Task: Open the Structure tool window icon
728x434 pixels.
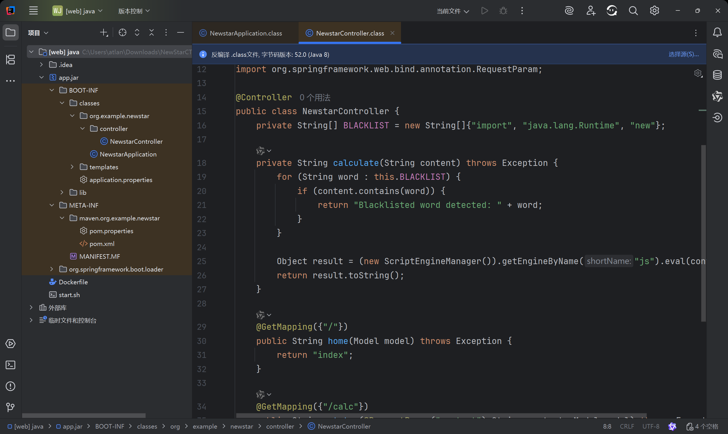Action: (x=11, y=60)
